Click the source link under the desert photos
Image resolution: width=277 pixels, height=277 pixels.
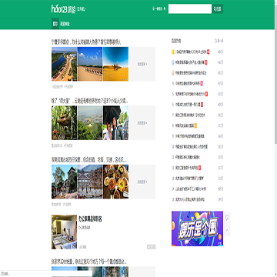(x=57, y=87)
